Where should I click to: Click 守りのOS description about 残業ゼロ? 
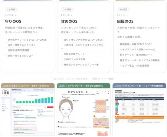point(24,30)
